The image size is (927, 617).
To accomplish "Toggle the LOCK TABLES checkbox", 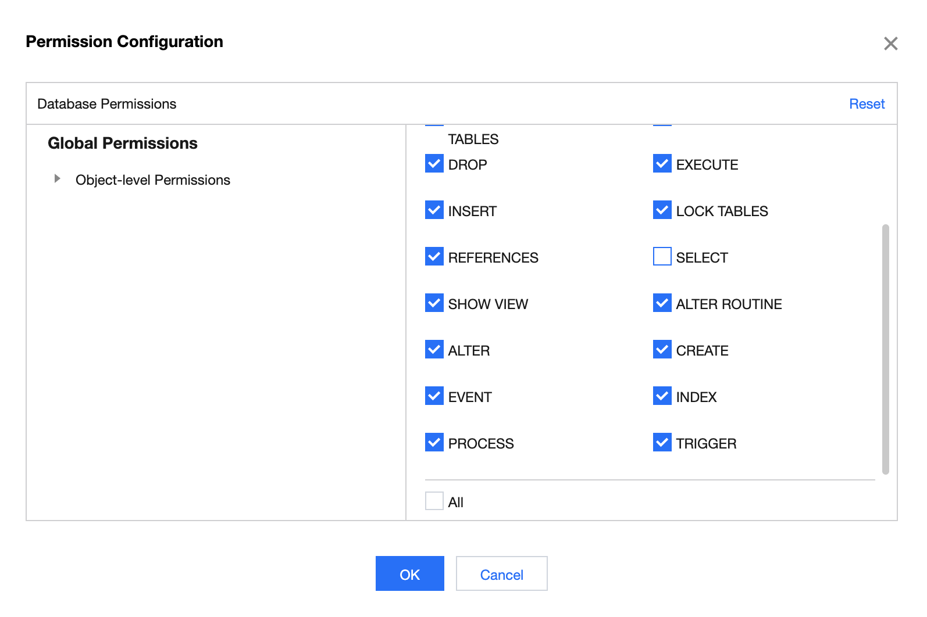I will pos(662,210).
